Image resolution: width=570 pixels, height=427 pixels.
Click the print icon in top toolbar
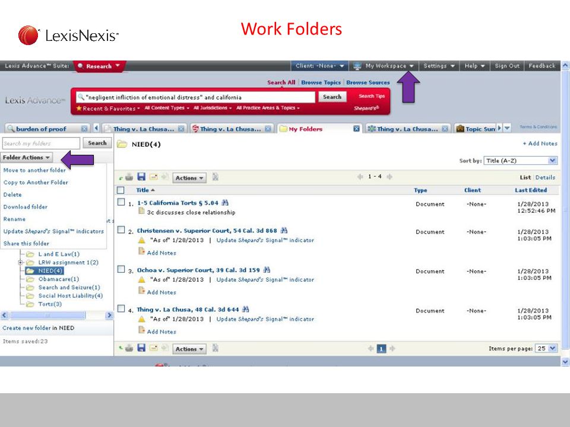129,177
